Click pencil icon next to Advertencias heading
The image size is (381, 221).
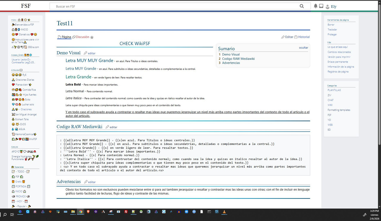(x=86, y=182)
